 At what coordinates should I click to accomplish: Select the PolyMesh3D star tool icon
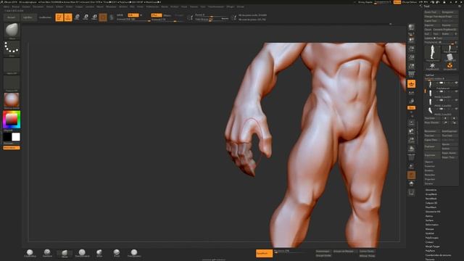[x=432, y=66]
